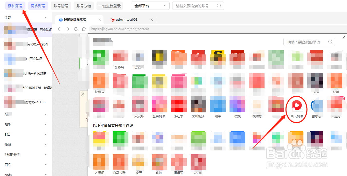Expand the cnds account group
This screenshot has height=176, width=347.
click(46, 175)
